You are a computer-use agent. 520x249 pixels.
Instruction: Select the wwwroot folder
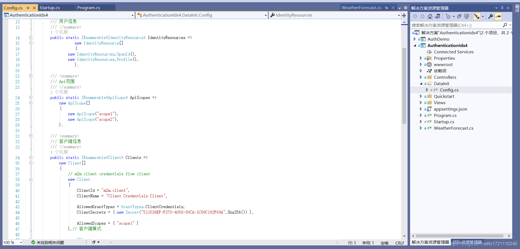click(443, 65)
